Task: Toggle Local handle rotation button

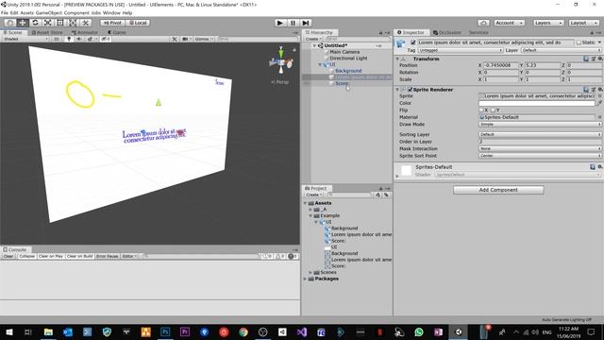Action: pyautogui.click(x=138, y=23)
